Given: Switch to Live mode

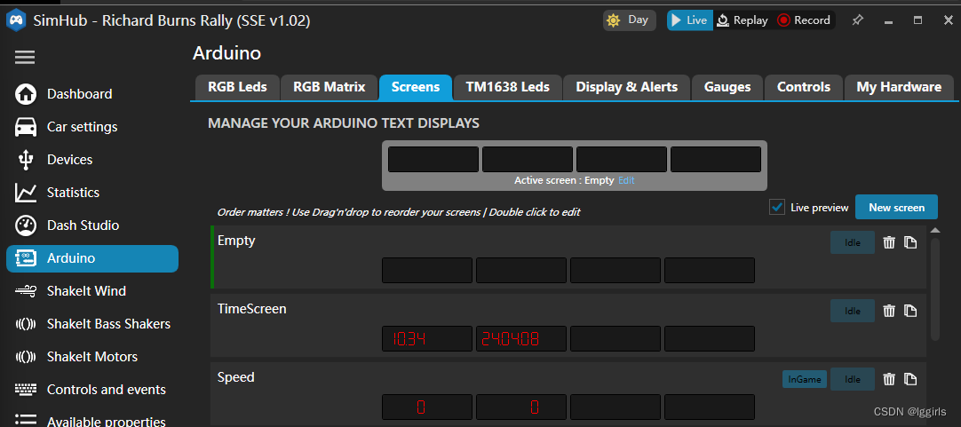Looking at the screenshot, I should pos(690,20).
